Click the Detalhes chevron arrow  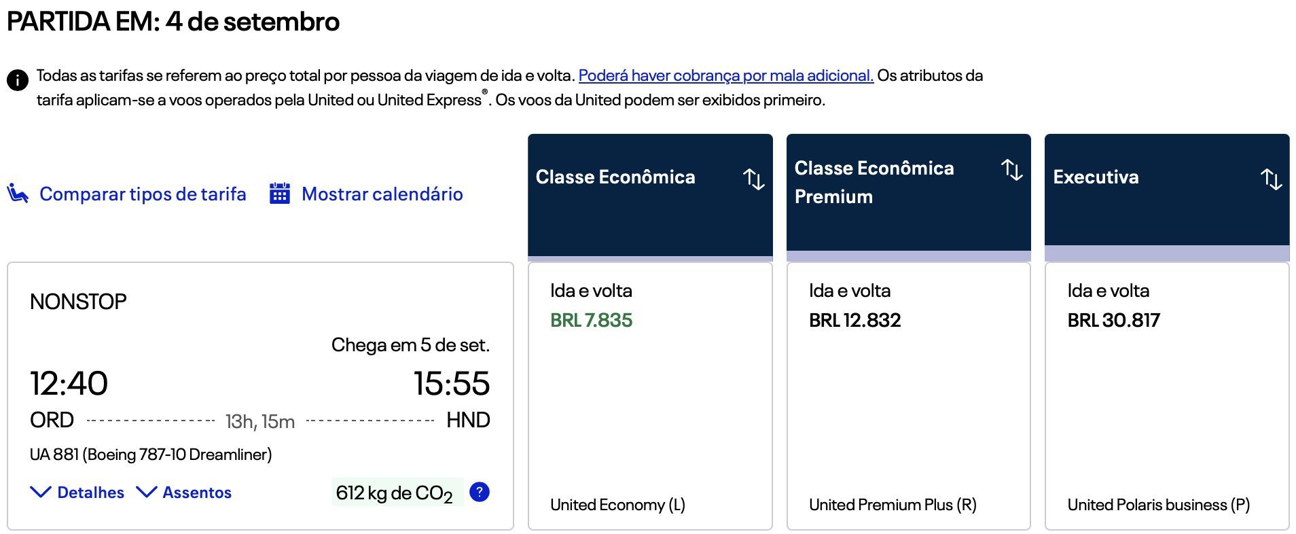(x=41, y=492)
